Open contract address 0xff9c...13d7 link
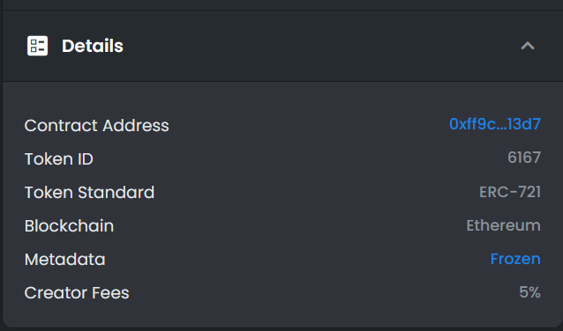563x331 pixels. [495, 124]
